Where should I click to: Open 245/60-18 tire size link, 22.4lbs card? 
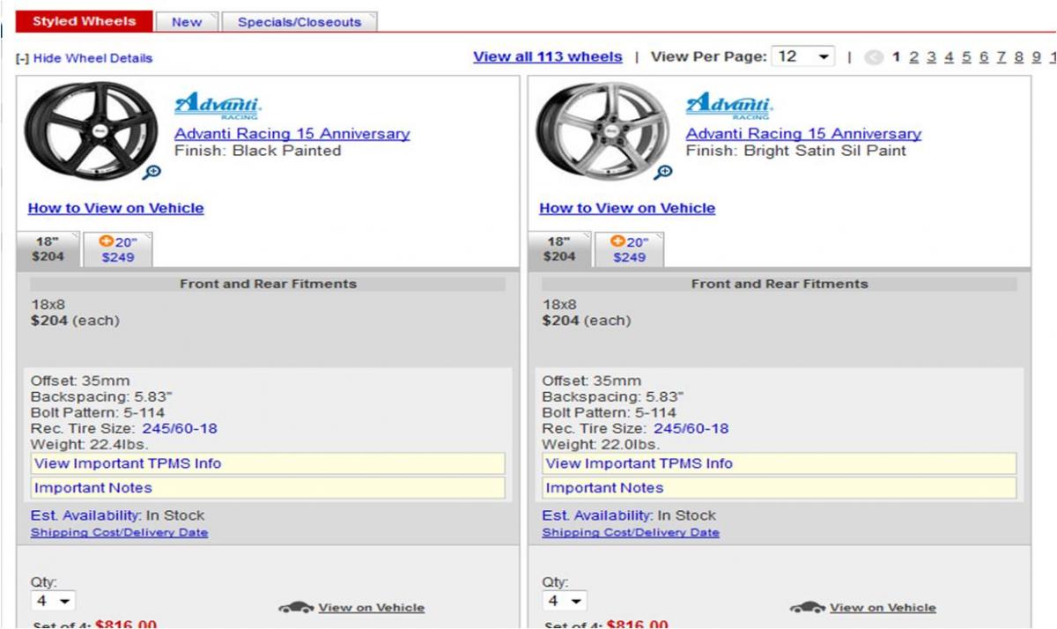tap(180, 429)
